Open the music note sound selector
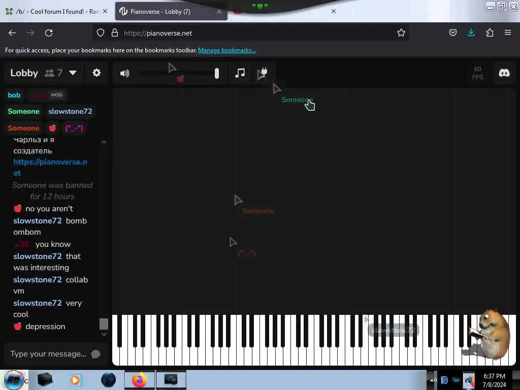Screen dimensions: 520x390 click(240, 73)
